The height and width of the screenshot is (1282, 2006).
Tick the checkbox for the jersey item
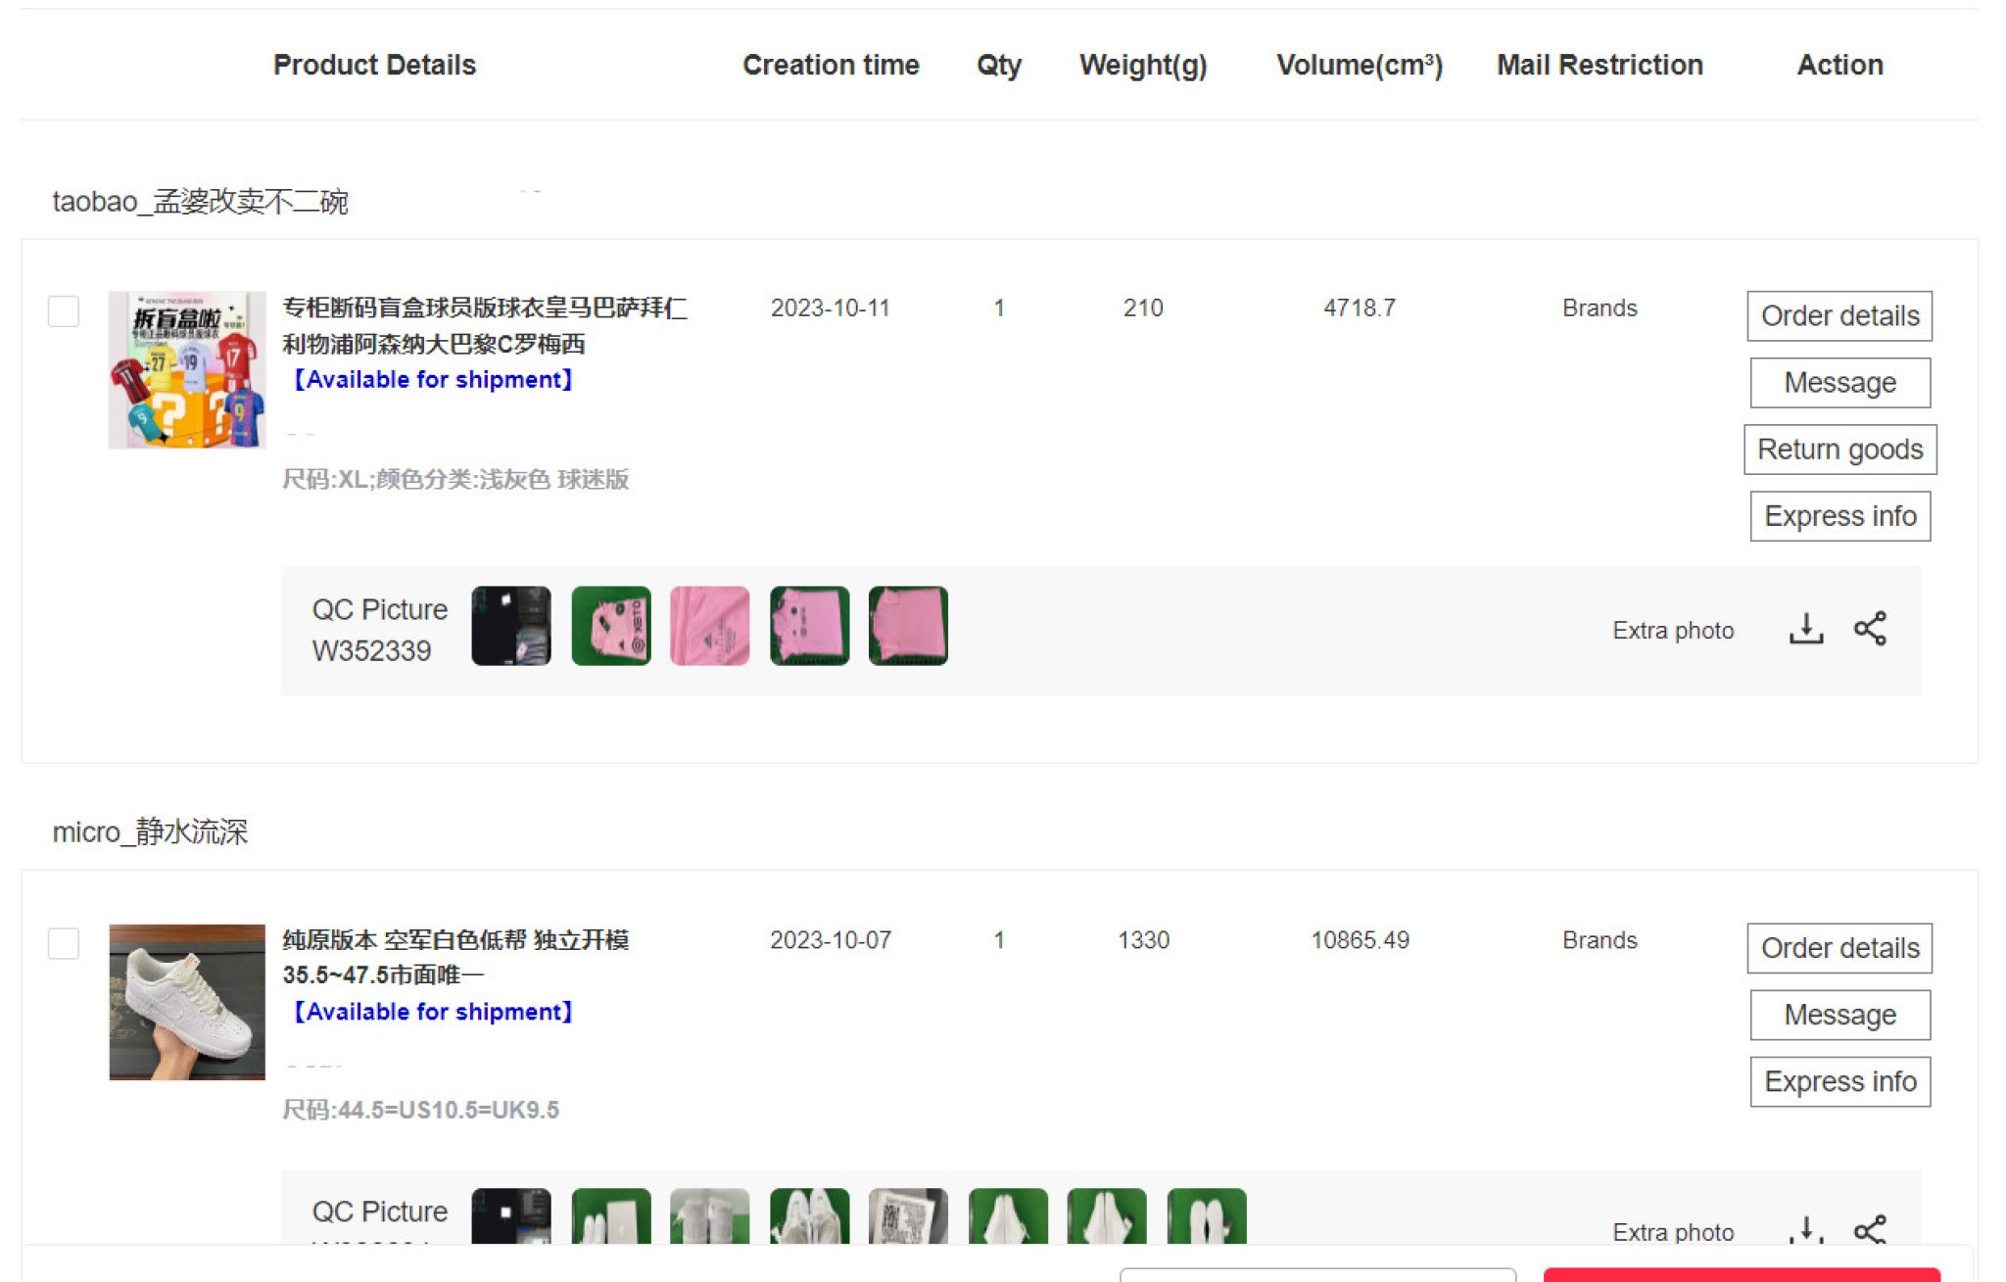click(64, 311)
